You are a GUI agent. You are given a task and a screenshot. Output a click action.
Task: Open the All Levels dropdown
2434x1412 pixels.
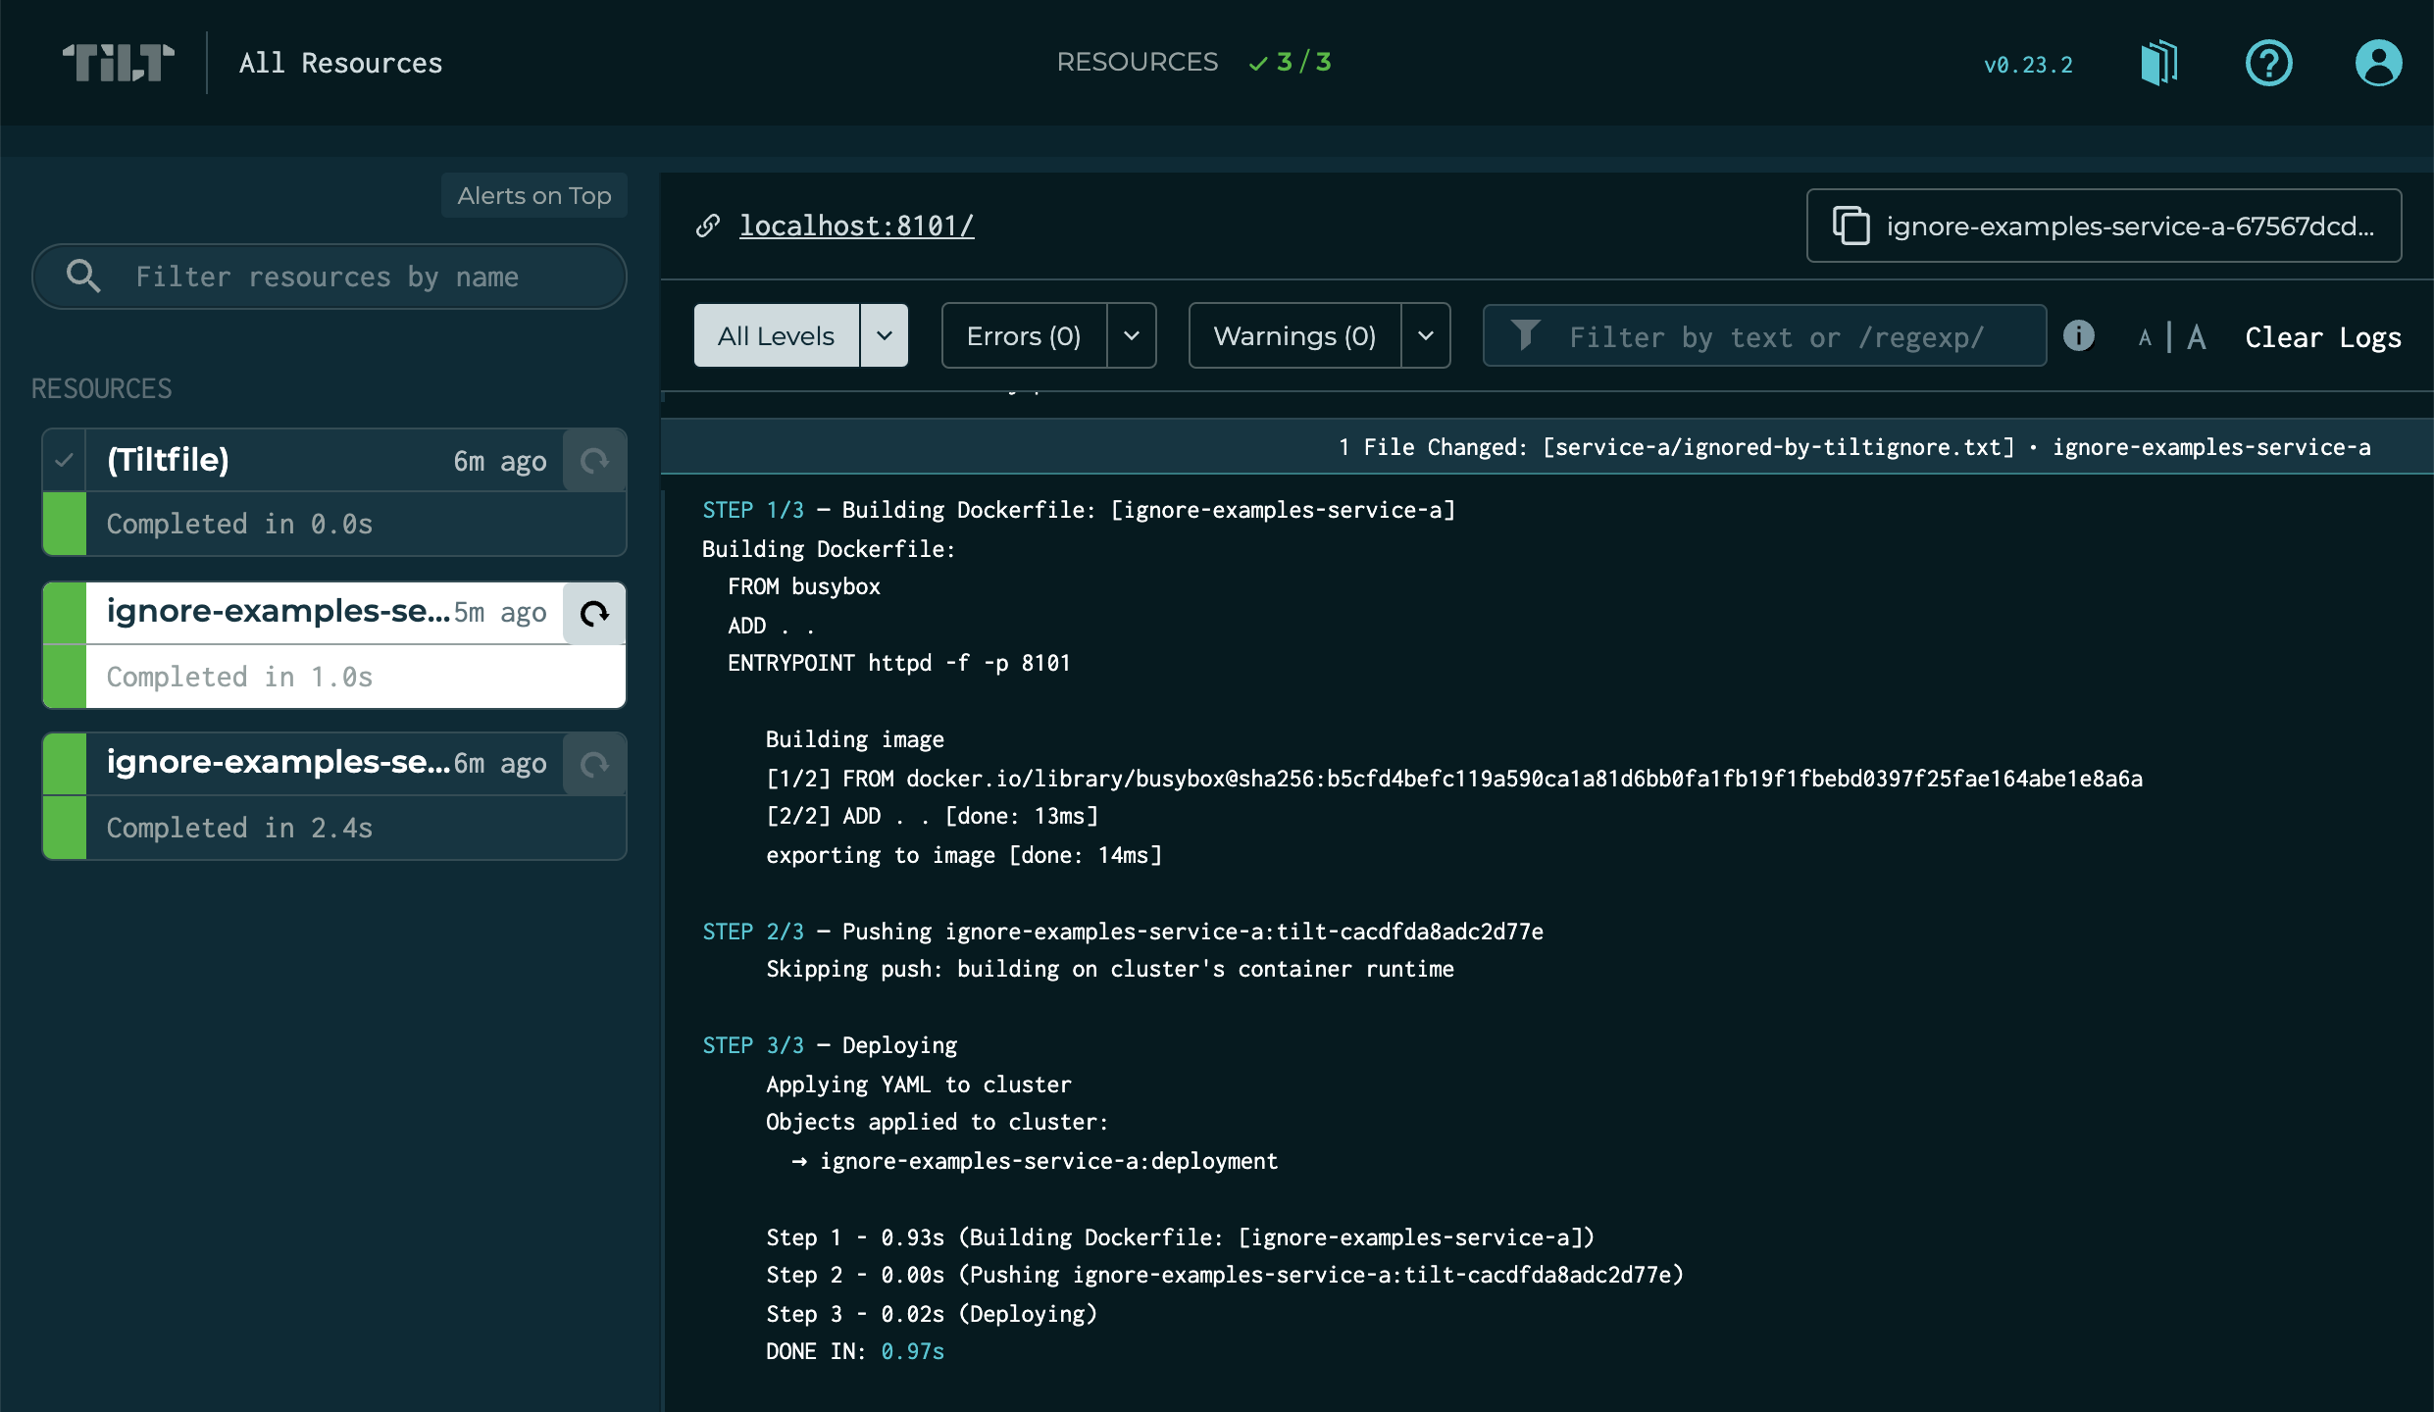click(x=884, y=335)
